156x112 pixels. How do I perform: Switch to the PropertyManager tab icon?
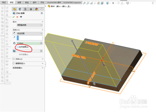point(20,9)
